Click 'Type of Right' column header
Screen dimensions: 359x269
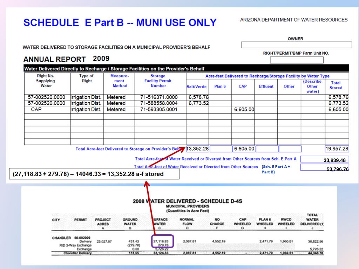pos(87,78)
